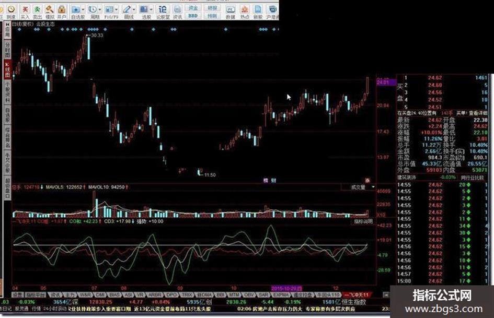Click the 查看详细 link in order panel
This screenshot has width=494, height=318.
click(478, 113)
